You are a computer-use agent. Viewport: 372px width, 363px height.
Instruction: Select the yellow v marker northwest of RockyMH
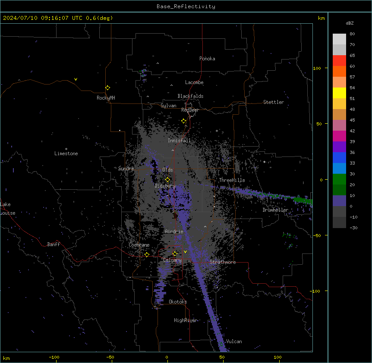76,79
